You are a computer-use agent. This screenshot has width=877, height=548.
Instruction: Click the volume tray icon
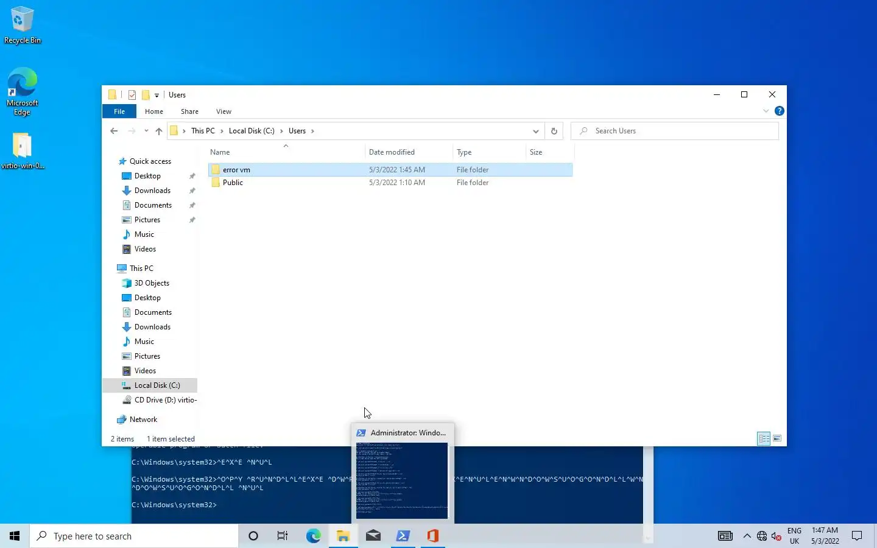[x=776, y=536]
